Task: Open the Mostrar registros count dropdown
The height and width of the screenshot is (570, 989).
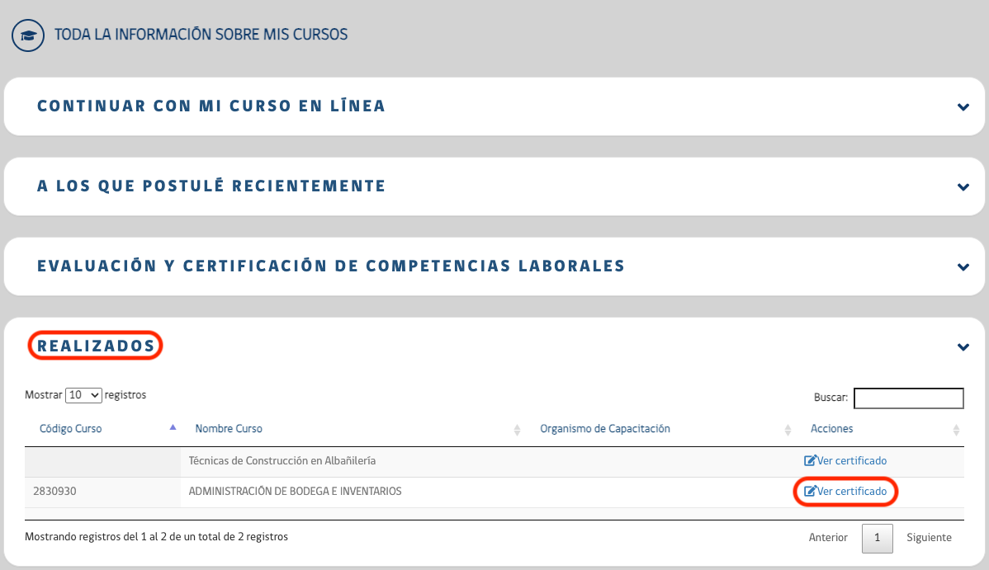Action: click(83, 395)
